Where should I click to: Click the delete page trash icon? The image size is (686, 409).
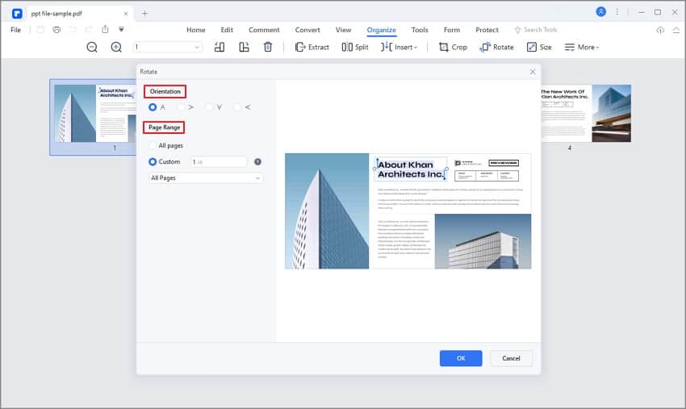point(268,47)
